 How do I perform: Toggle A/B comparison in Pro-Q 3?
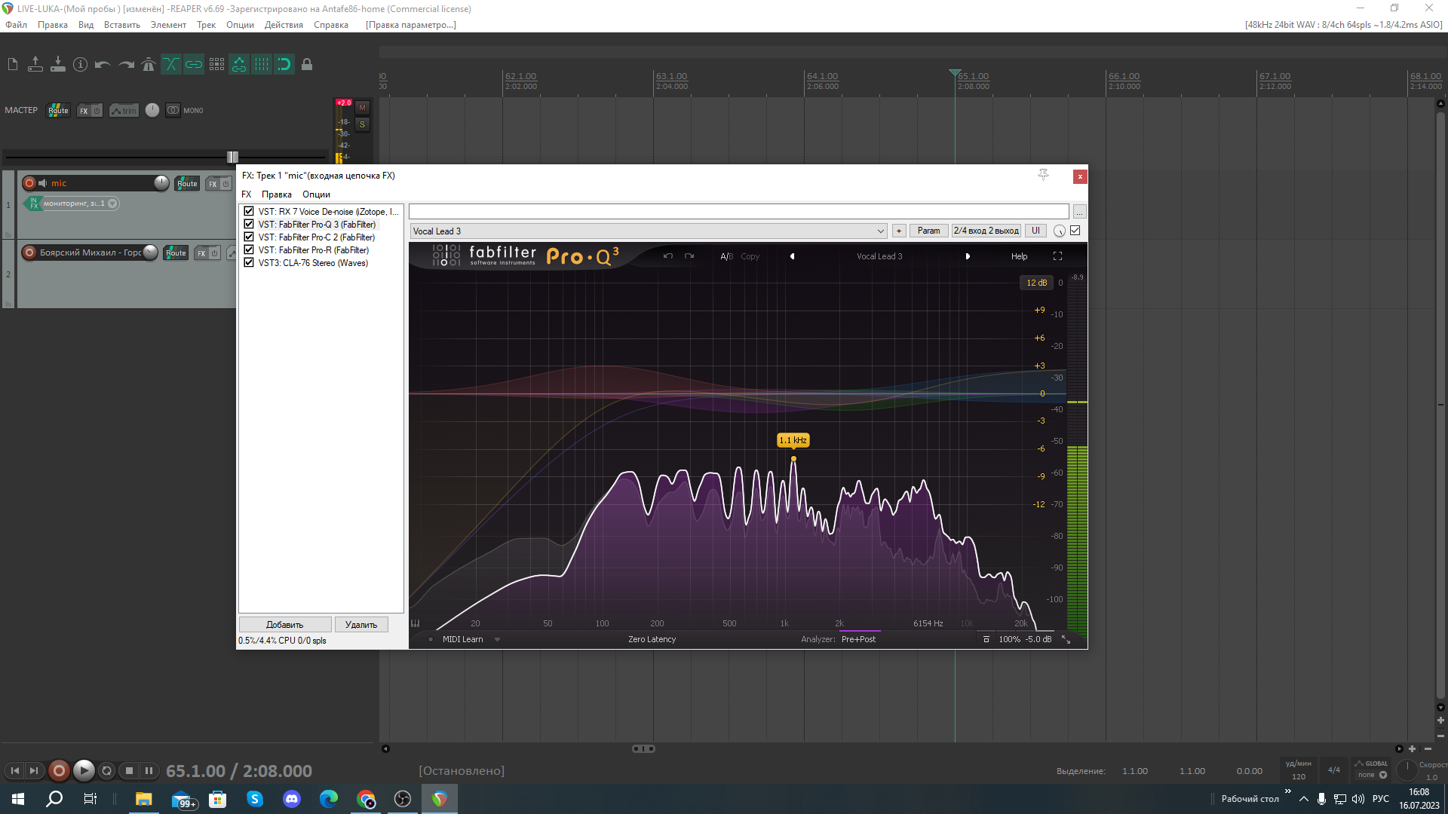coord(726,256)
